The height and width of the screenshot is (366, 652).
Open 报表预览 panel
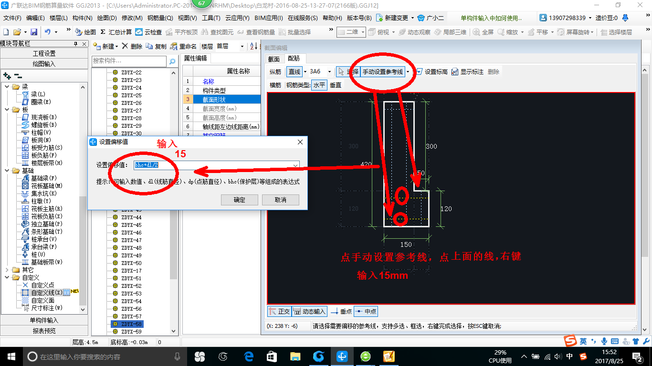click(x=44, y=331)
